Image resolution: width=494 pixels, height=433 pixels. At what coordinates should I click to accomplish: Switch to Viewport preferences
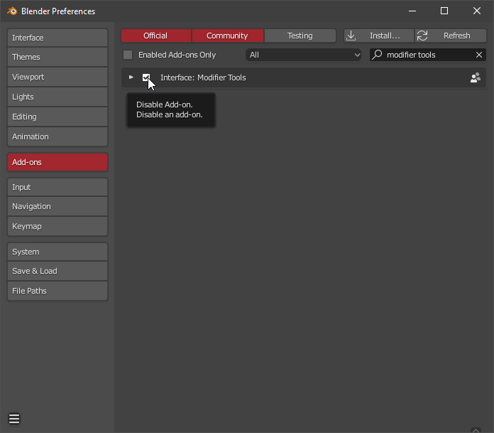[x=57, y=77]
